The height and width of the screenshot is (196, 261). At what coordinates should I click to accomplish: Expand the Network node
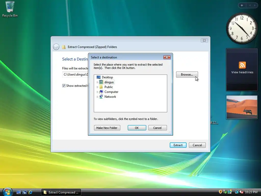point(97,97)
